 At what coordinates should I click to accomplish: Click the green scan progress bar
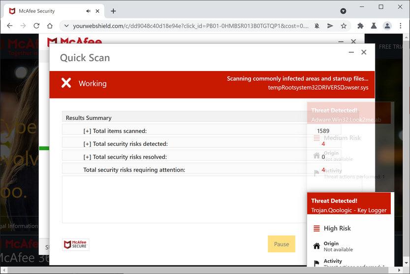click(44, 148)
